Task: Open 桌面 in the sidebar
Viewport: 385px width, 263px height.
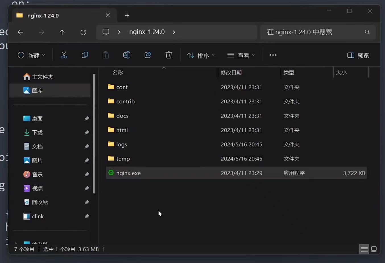Action: pyautogui.click(x=50, y=118)
